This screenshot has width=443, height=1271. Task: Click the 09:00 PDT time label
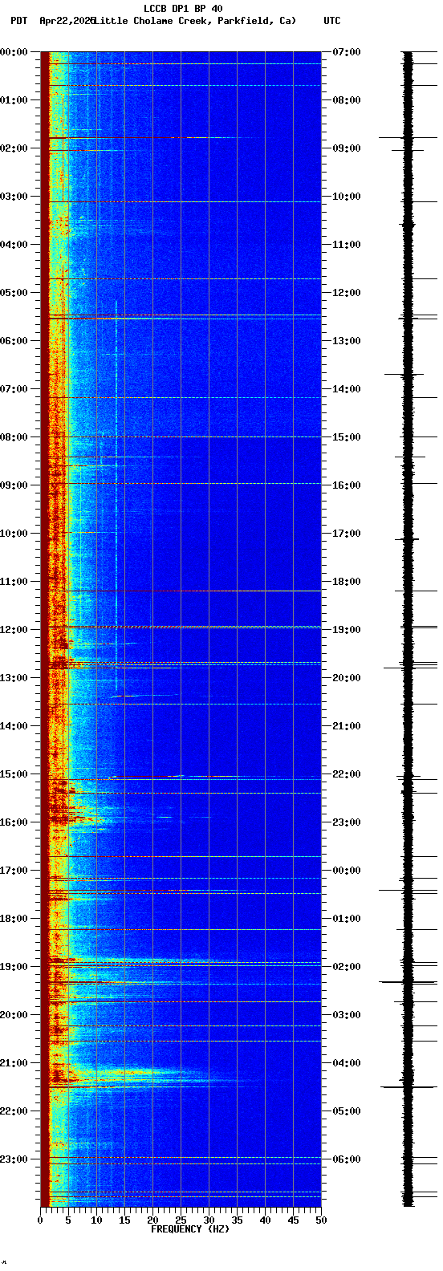coord(14,485)
